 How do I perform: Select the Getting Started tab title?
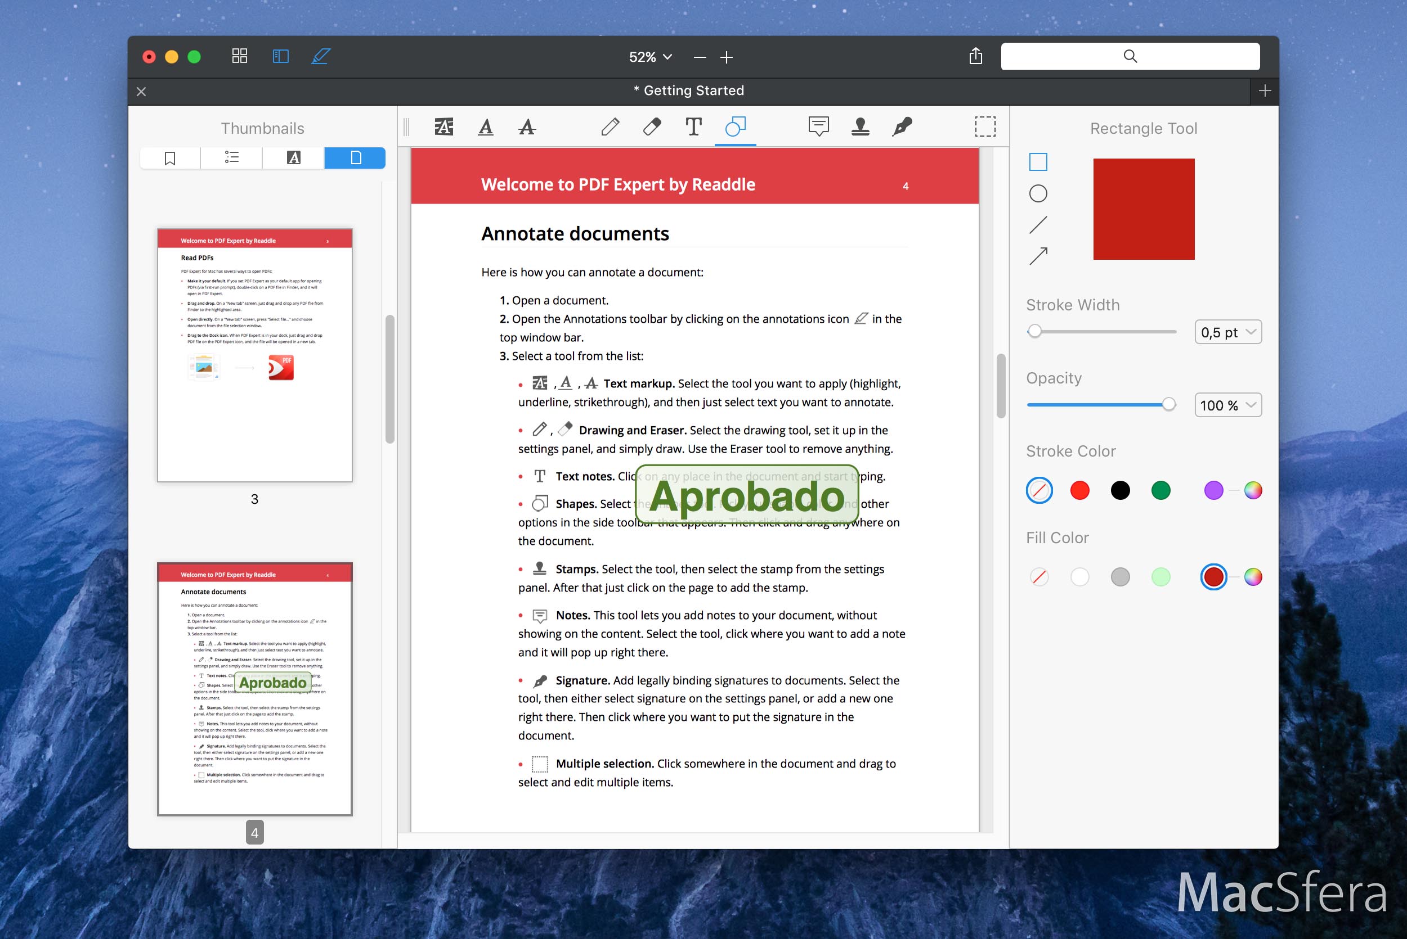[x=688, y=91]
